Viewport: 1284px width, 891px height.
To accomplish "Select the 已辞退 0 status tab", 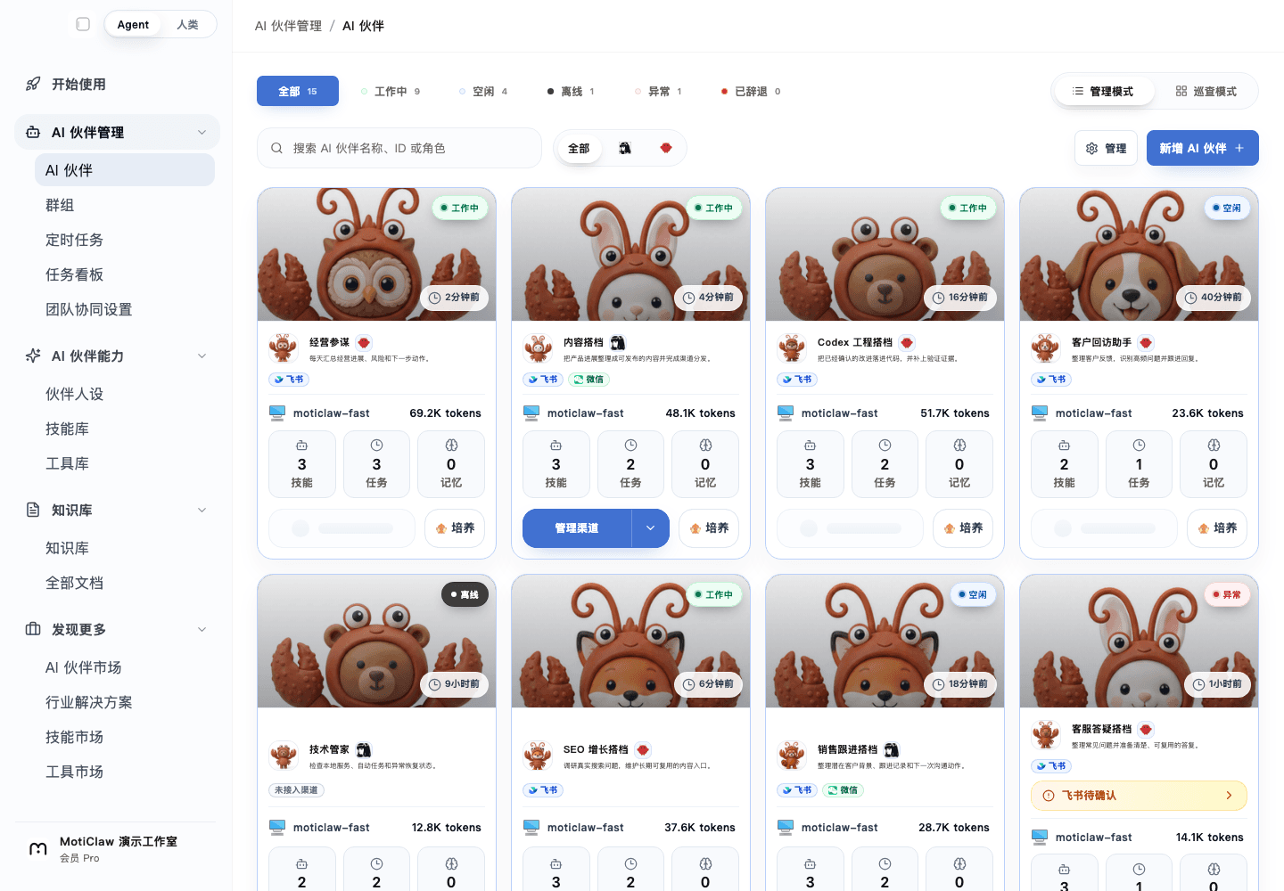I will (x=751, y=91).
